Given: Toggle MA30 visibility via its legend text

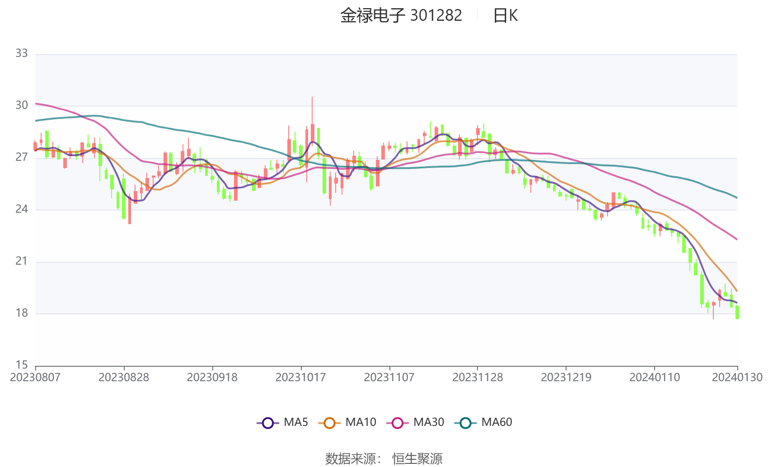Looking at the screenshot, I should click(428, 422).
